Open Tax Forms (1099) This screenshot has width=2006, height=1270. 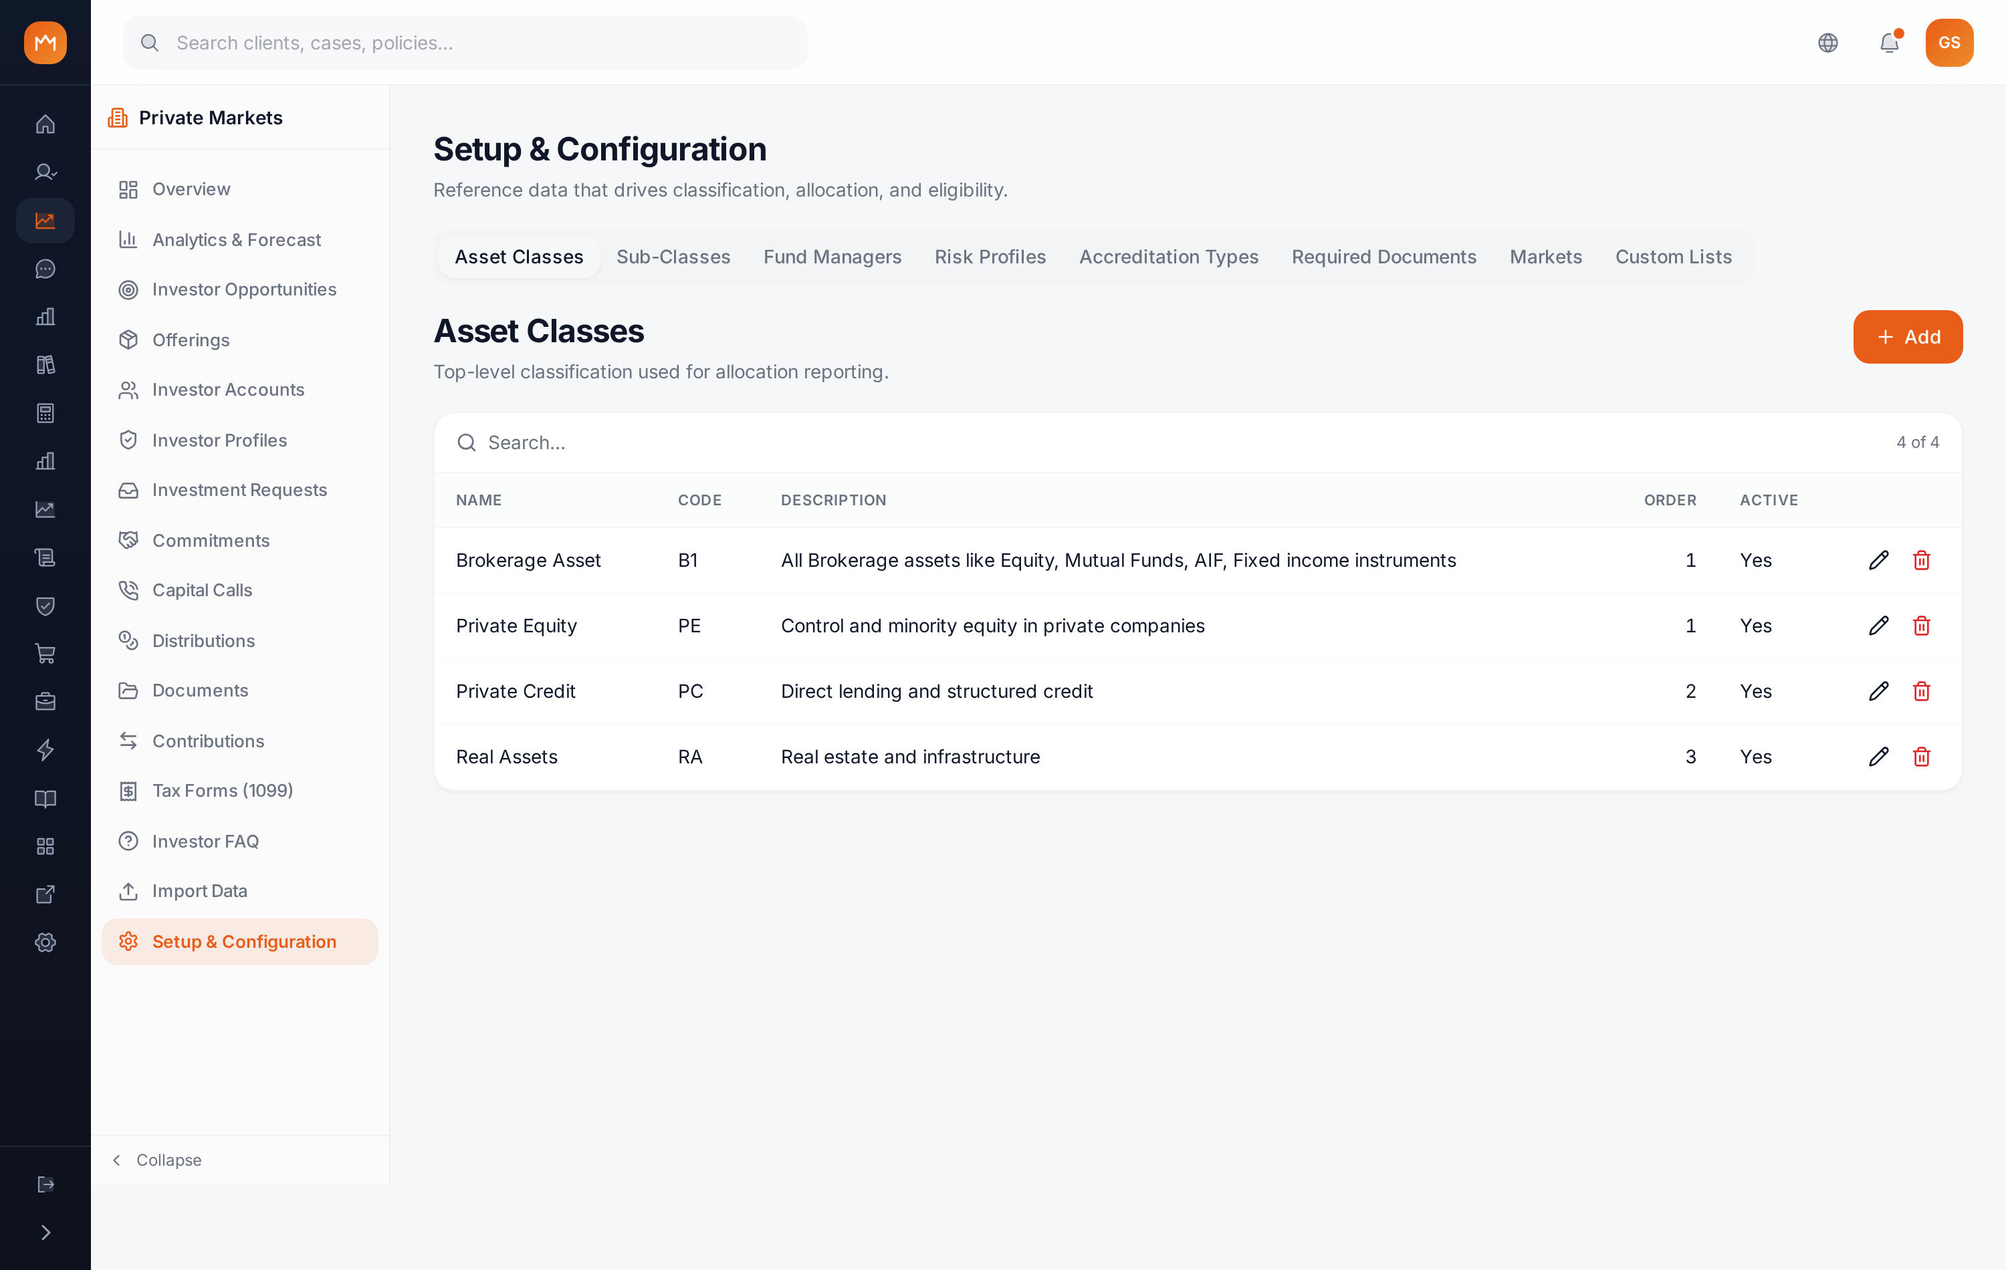coord(240,791)
